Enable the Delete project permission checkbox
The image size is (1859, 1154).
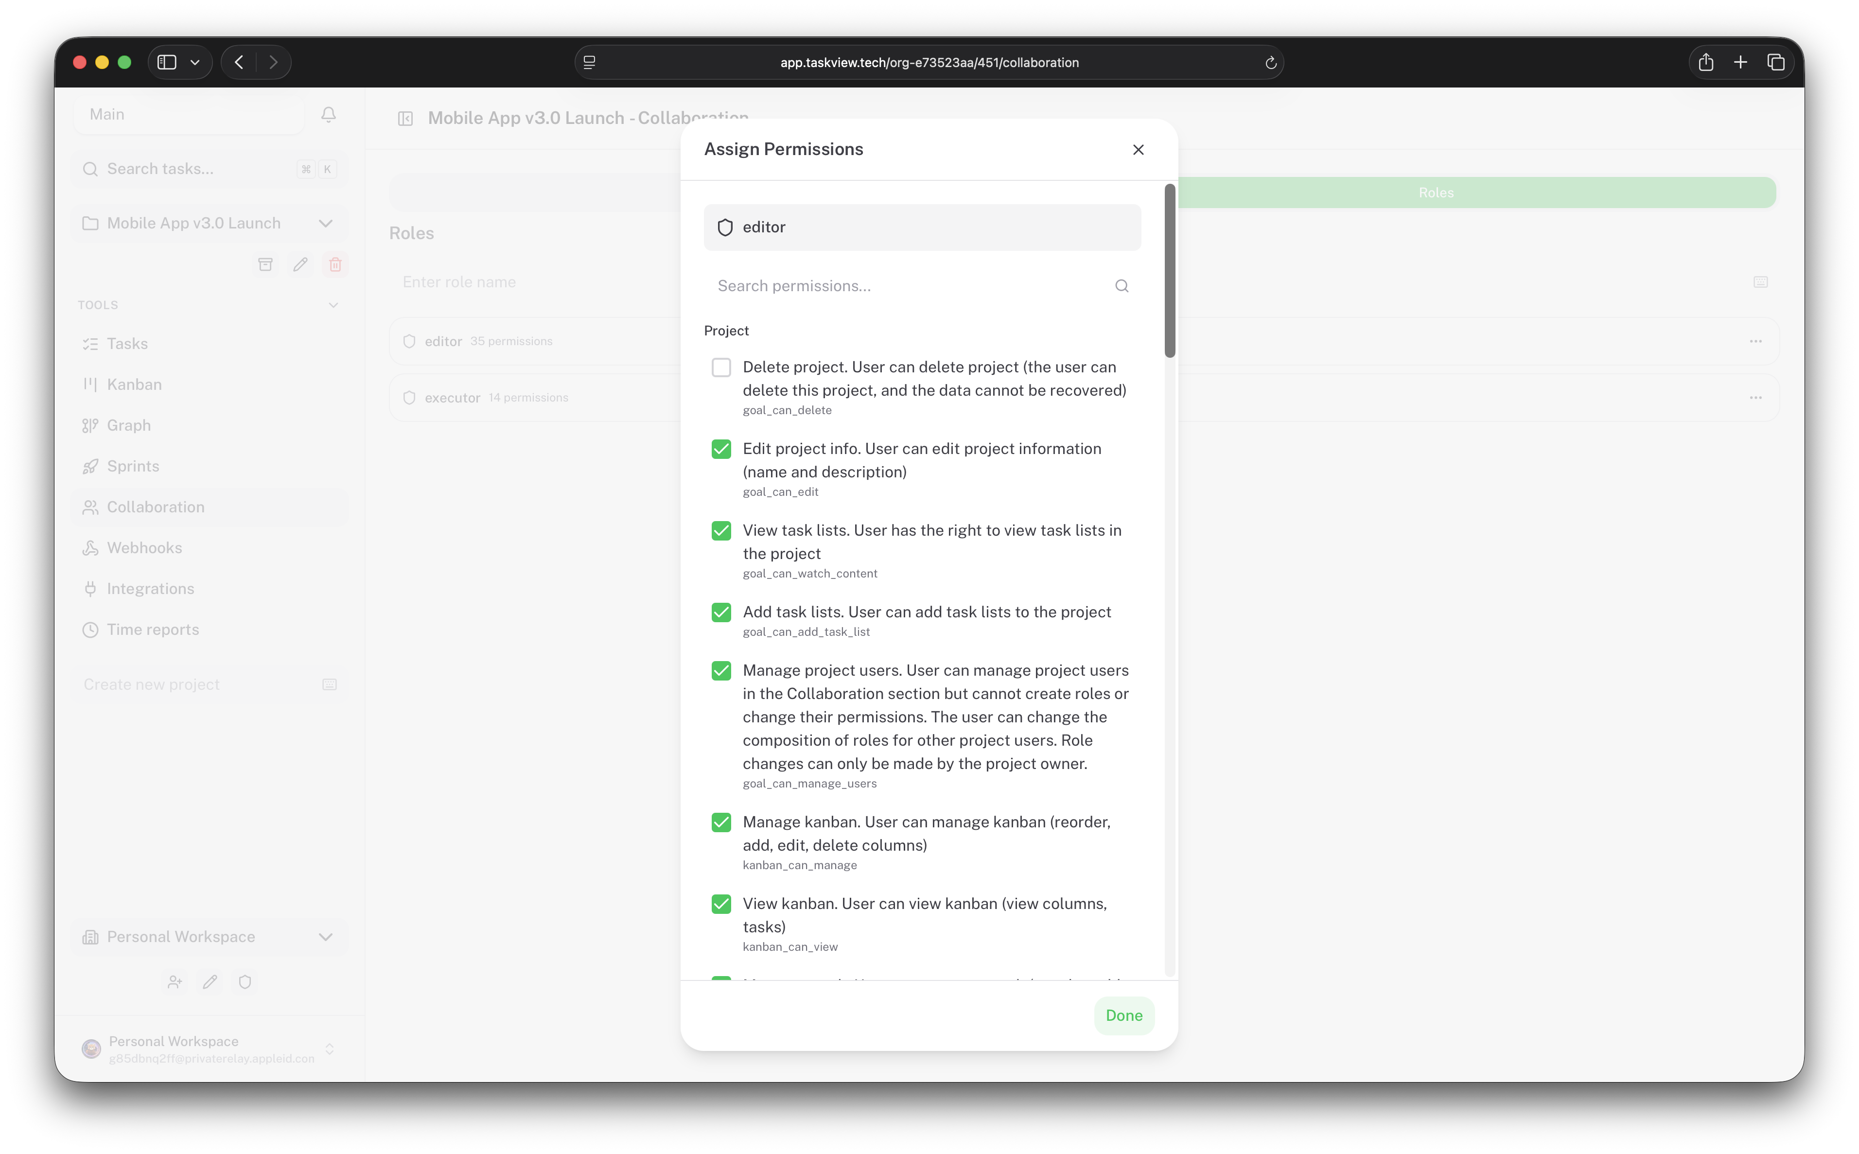[x=721, y=367]
